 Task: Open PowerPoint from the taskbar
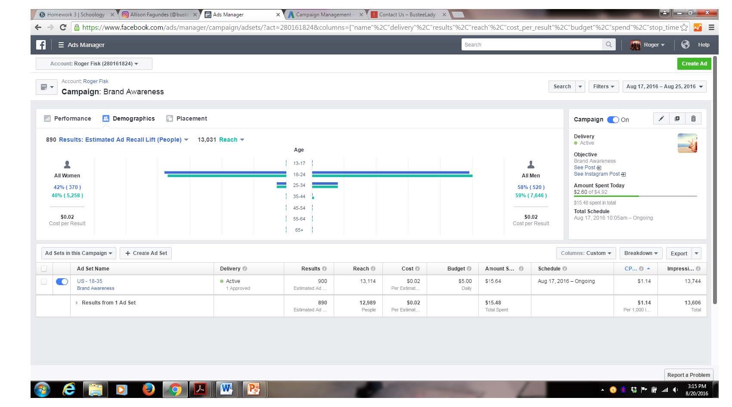(x=254, y=389)
